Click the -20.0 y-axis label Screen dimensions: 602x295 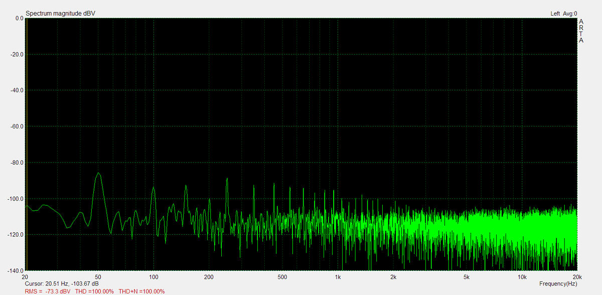pos(18,54)
